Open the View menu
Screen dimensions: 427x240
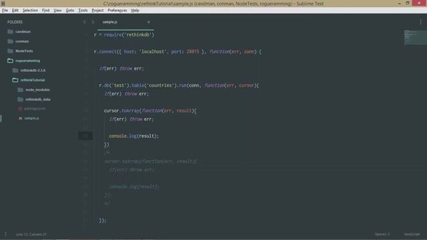pyautogui.click(x=57, y=11)
